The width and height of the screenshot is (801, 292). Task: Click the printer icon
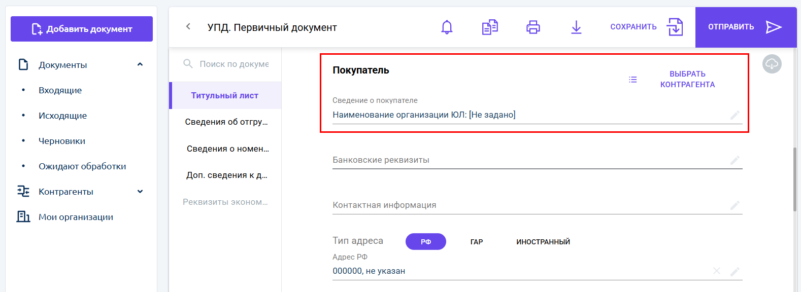pyautogui.click(x=533, y=27)
